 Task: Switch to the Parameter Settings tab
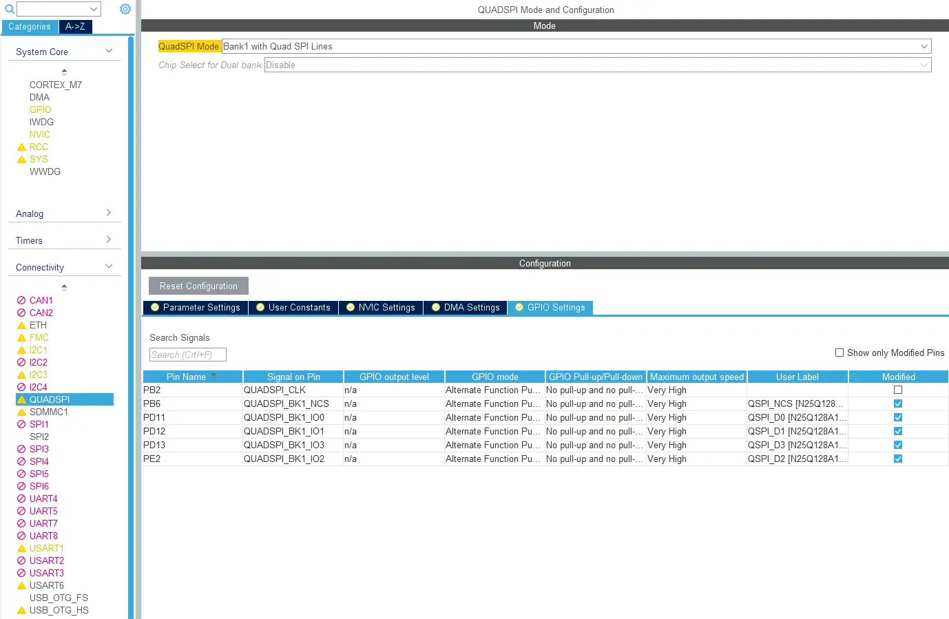click(195, 308)
